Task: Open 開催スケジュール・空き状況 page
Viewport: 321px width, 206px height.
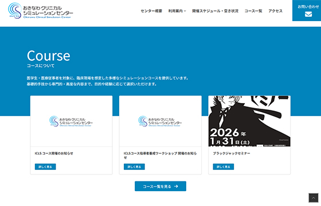Action: (215, 11)
